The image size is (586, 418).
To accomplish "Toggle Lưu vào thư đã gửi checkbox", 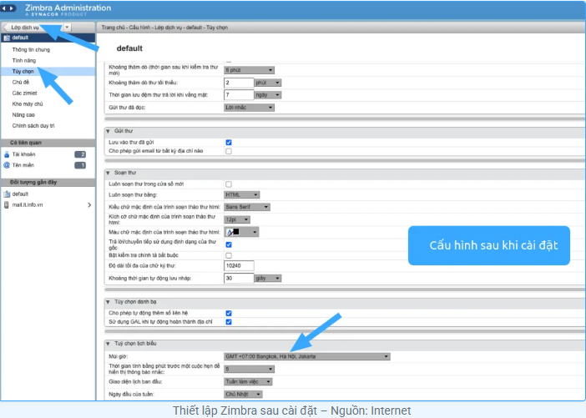I will (x=229, y=143).
